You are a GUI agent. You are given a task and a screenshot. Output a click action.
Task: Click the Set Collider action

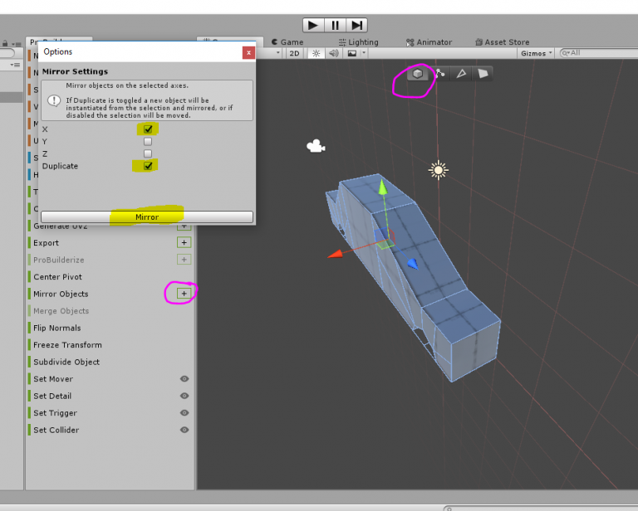coord(56,431)
